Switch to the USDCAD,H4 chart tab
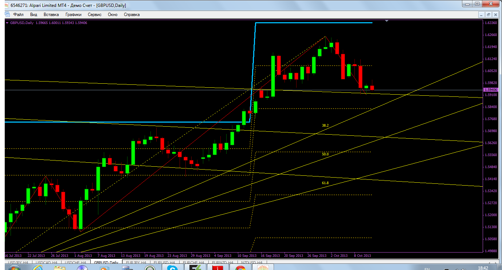Image resolution: width=502 pixels, height=270 pixels. (x=47, y=262)
